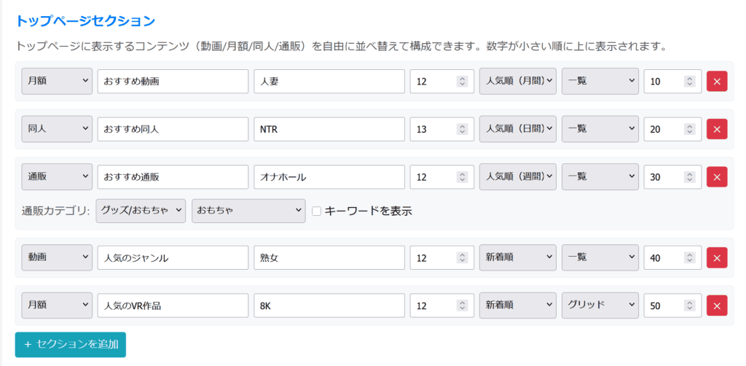Click the order stepper showing 10
746x366 pixels.
690,82
